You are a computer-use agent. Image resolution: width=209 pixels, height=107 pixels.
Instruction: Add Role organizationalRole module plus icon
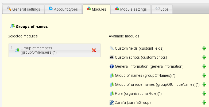pos(204,93)
